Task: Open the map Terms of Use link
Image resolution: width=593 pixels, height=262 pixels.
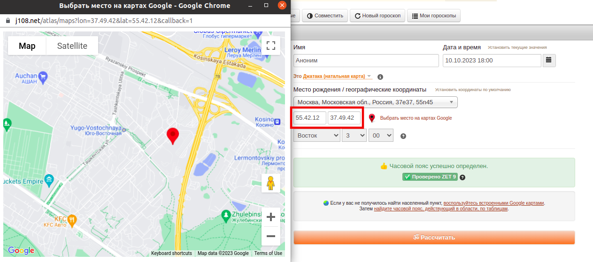Action: [x=268, y=253]
